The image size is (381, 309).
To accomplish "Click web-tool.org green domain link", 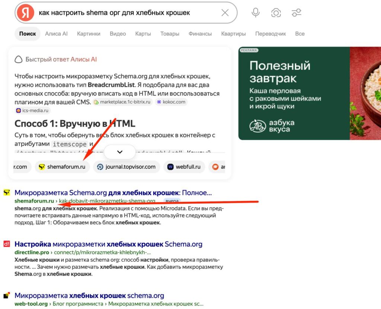I will tap(31, 304).
